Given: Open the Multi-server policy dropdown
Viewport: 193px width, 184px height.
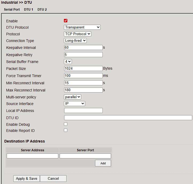Looking at the screenshot, I should [x=73, y=97].
